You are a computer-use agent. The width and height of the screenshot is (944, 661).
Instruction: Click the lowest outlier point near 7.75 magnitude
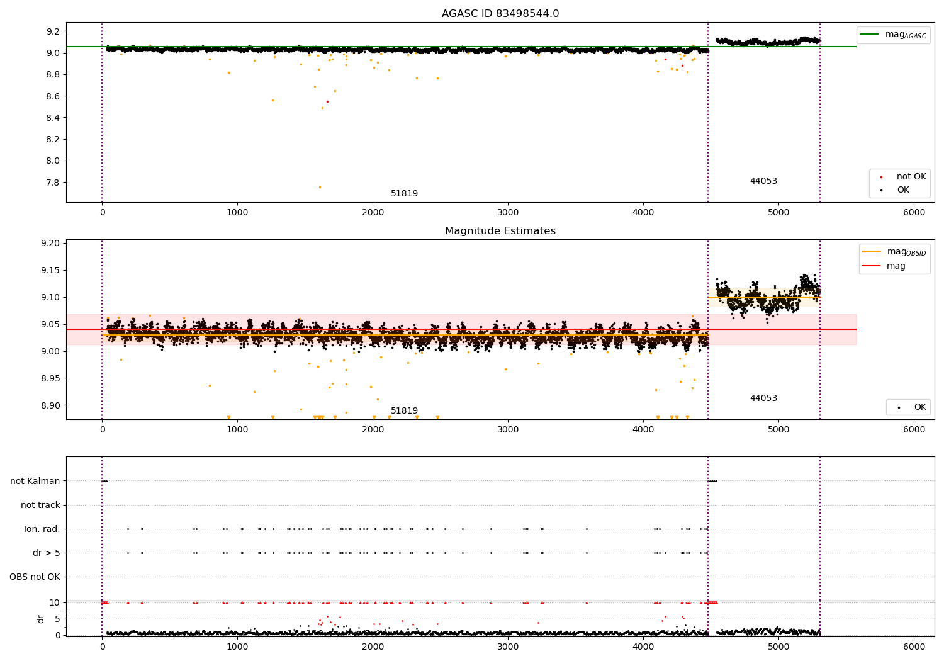(x=320, y=187)
